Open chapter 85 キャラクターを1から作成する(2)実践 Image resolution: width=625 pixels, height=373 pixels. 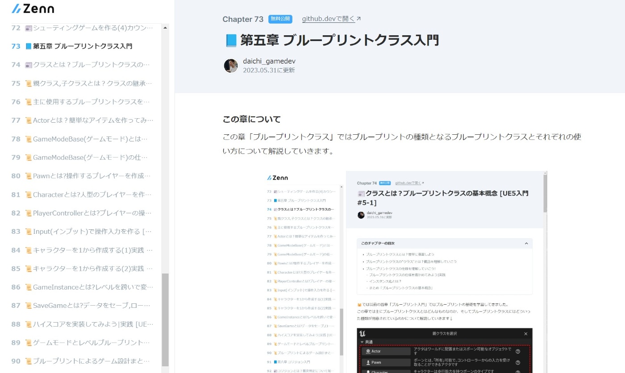82,269
